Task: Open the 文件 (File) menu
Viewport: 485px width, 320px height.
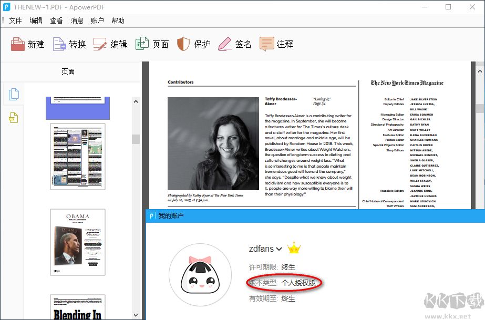Action: click(x=15, y=20)
